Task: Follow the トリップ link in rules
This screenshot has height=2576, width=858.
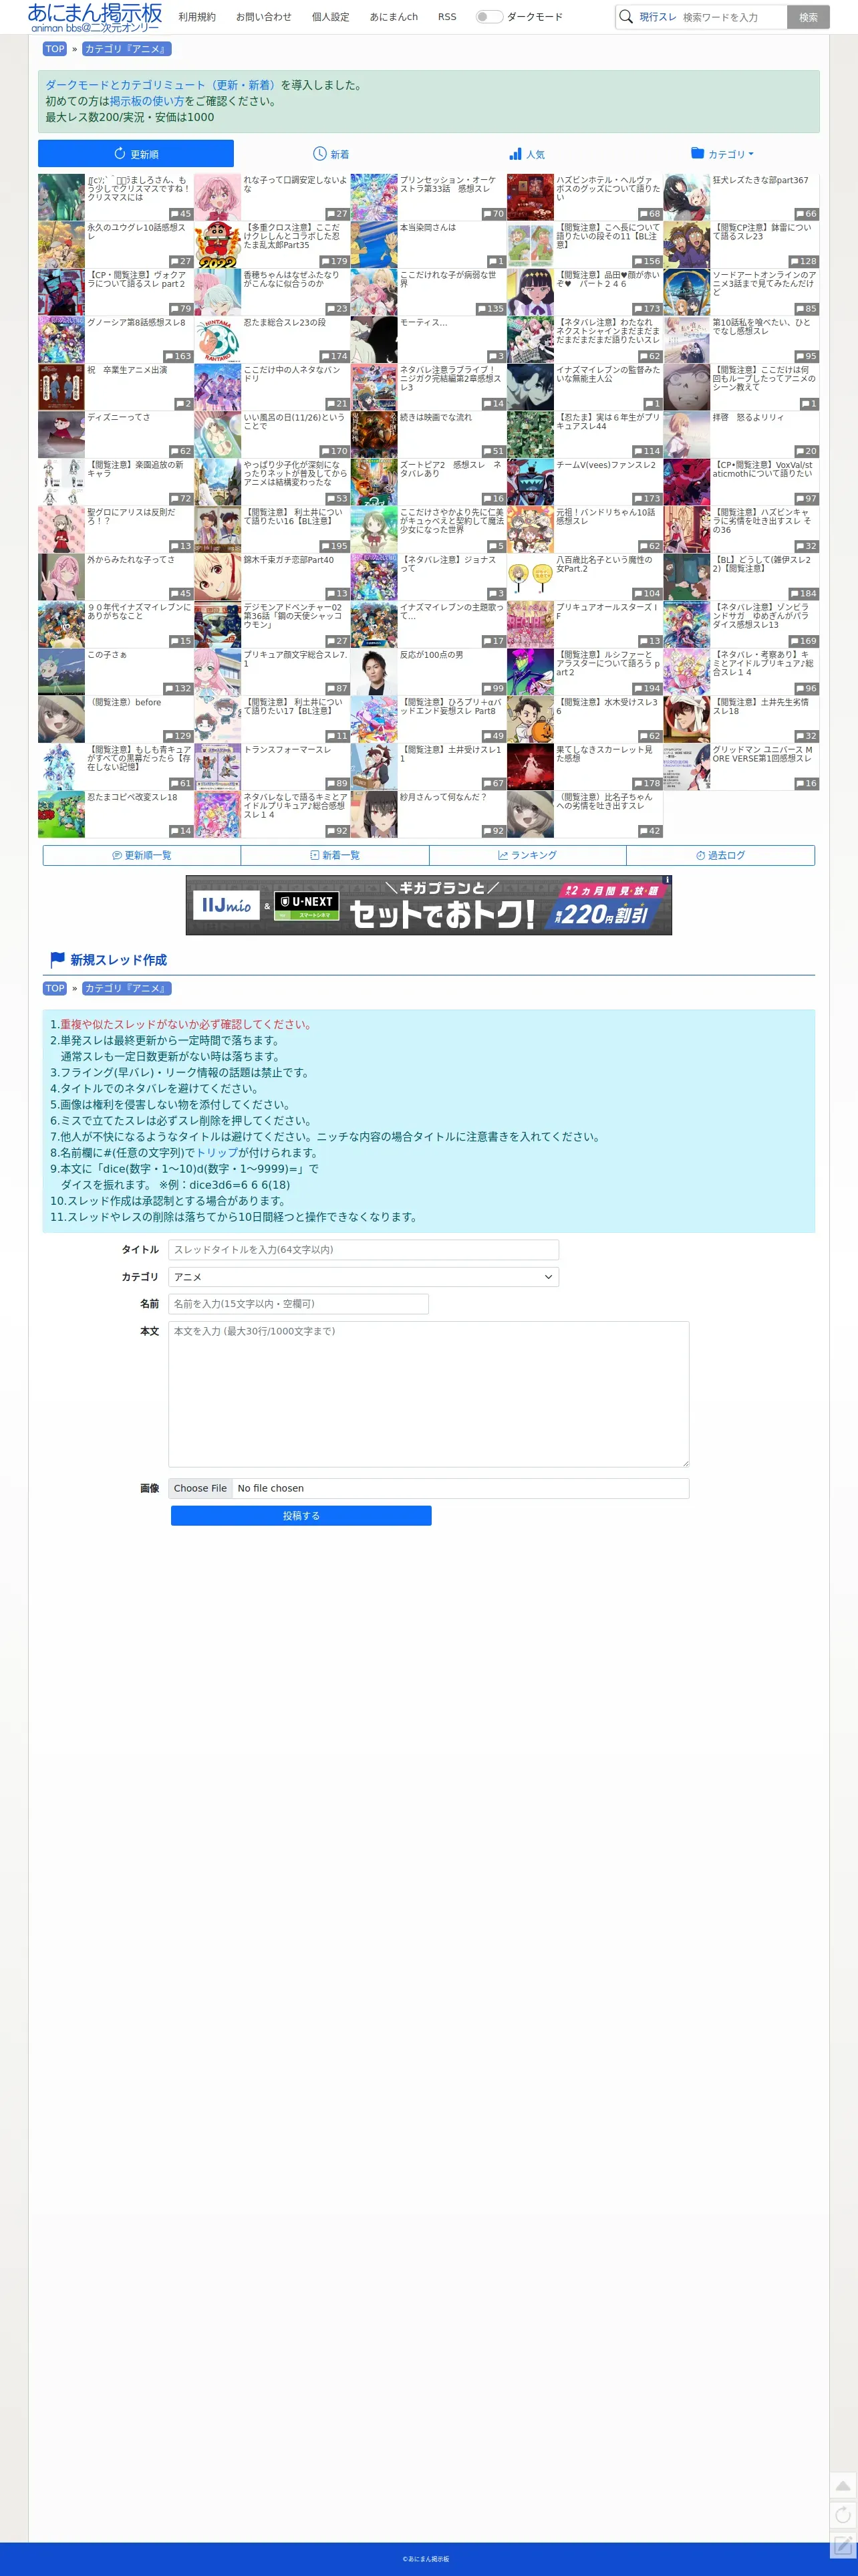Action: pos(216,1153)
